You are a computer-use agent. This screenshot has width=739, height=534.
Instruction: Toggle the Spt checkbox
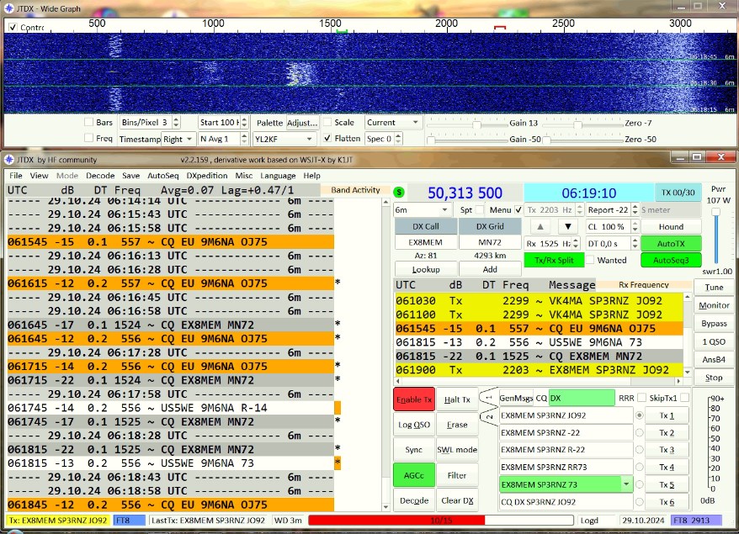point(480,209)
